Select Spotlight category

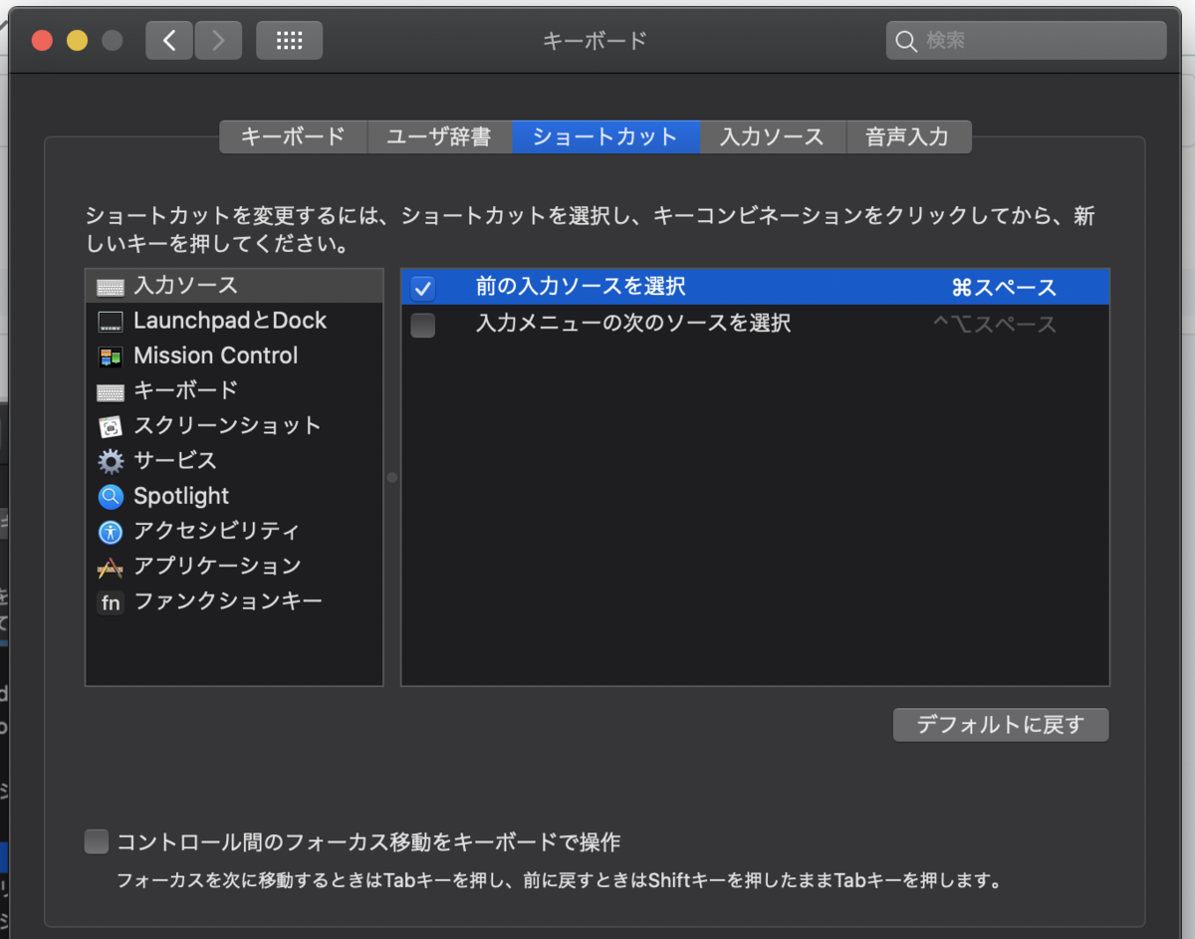[234, 496]
